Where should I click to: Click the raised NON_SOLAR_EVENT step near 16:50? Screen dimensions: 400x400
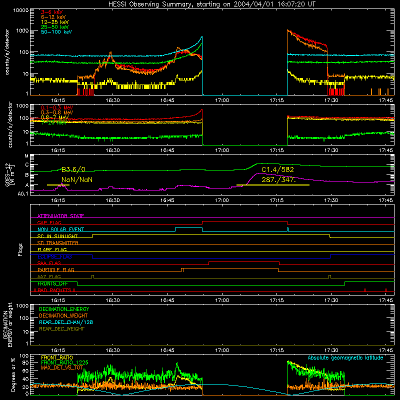189,228
